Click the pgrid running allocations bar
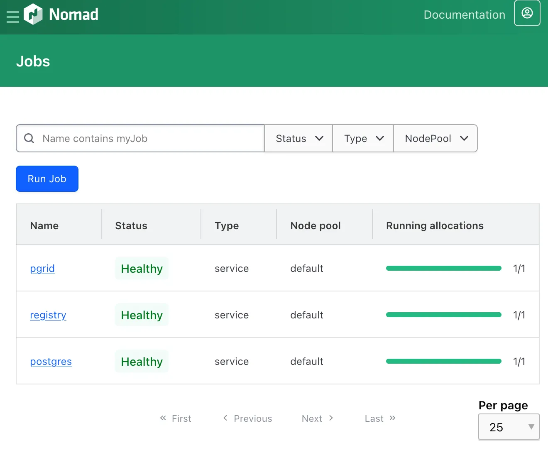The image size is (548, 455). (x=443, y=269)
